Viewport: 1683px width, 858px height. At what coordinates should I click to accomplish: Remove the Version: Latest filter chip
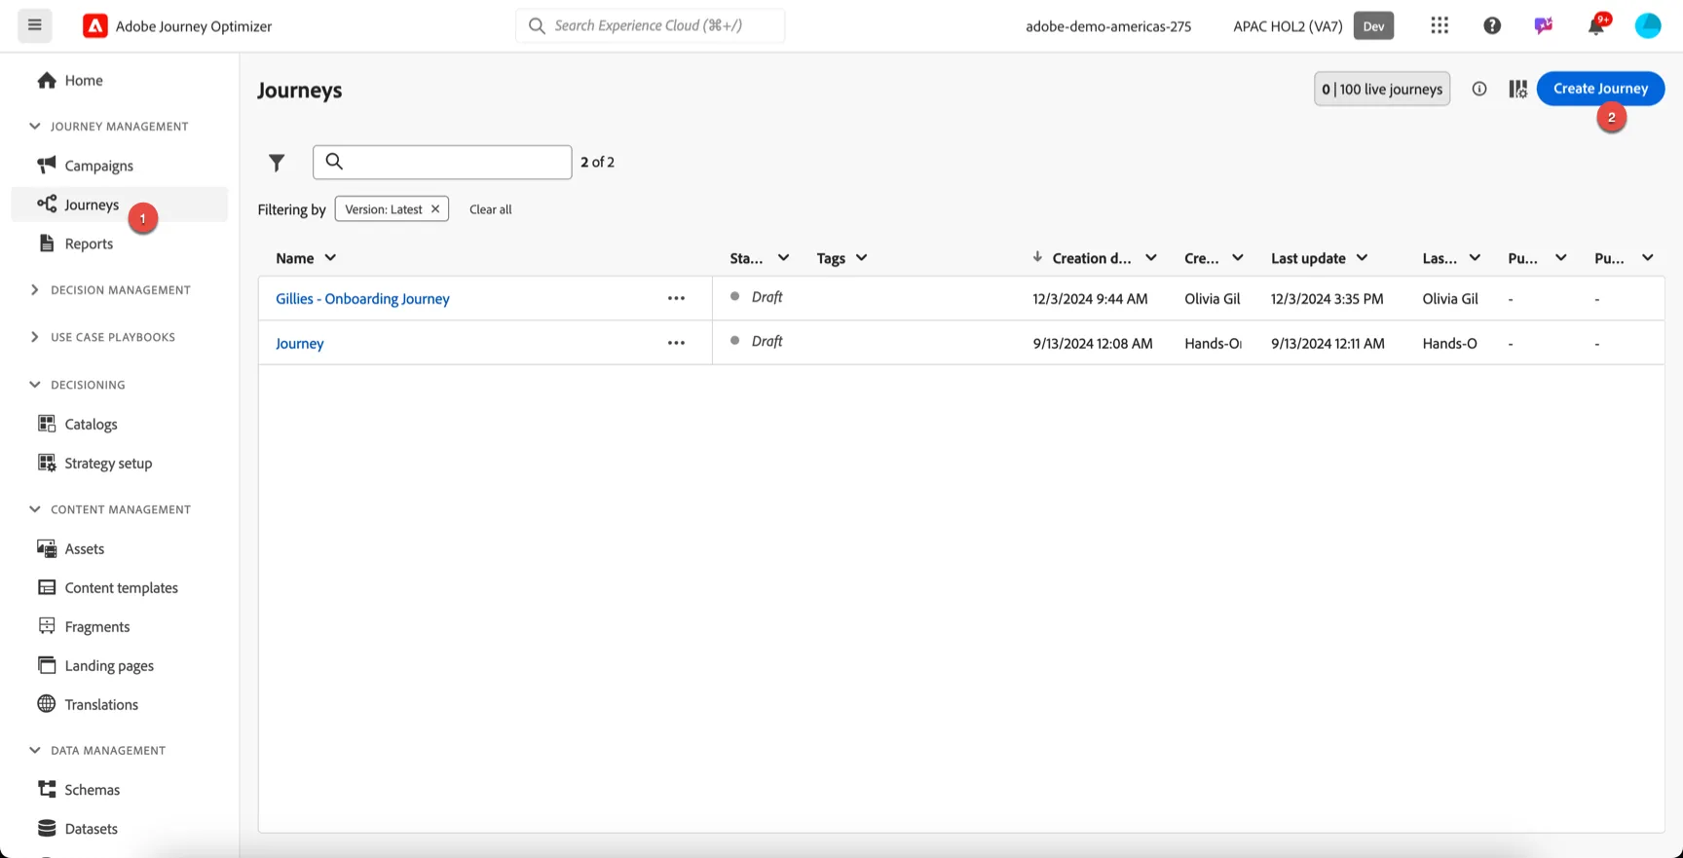click(435, 209)
